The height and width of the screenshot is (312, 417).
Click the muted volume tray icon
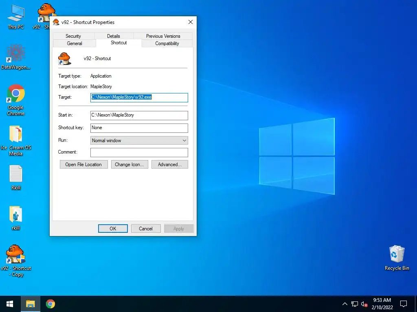[364, 304]
